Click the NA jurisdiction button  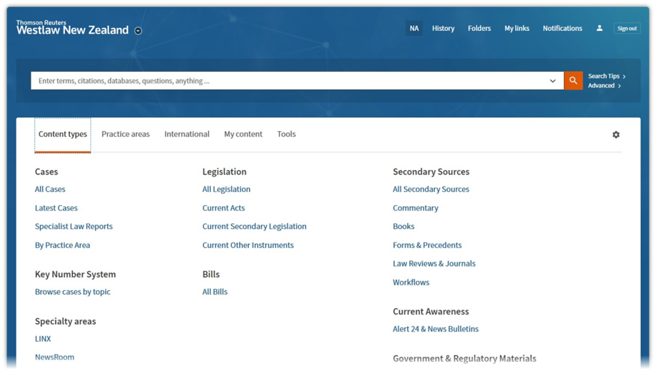pos(414,28)
